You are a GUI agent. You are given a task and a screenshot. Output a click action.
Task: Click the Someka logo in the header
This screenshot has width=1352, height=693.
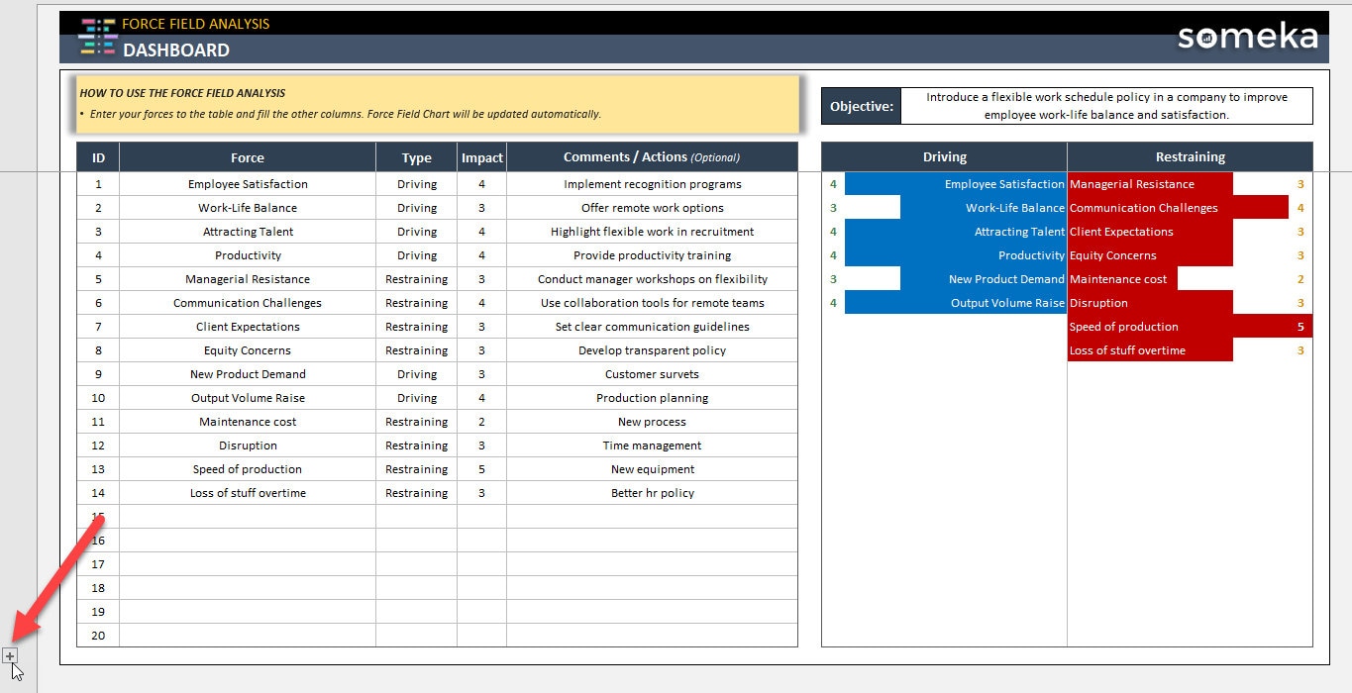click(x=1247, y=38)
